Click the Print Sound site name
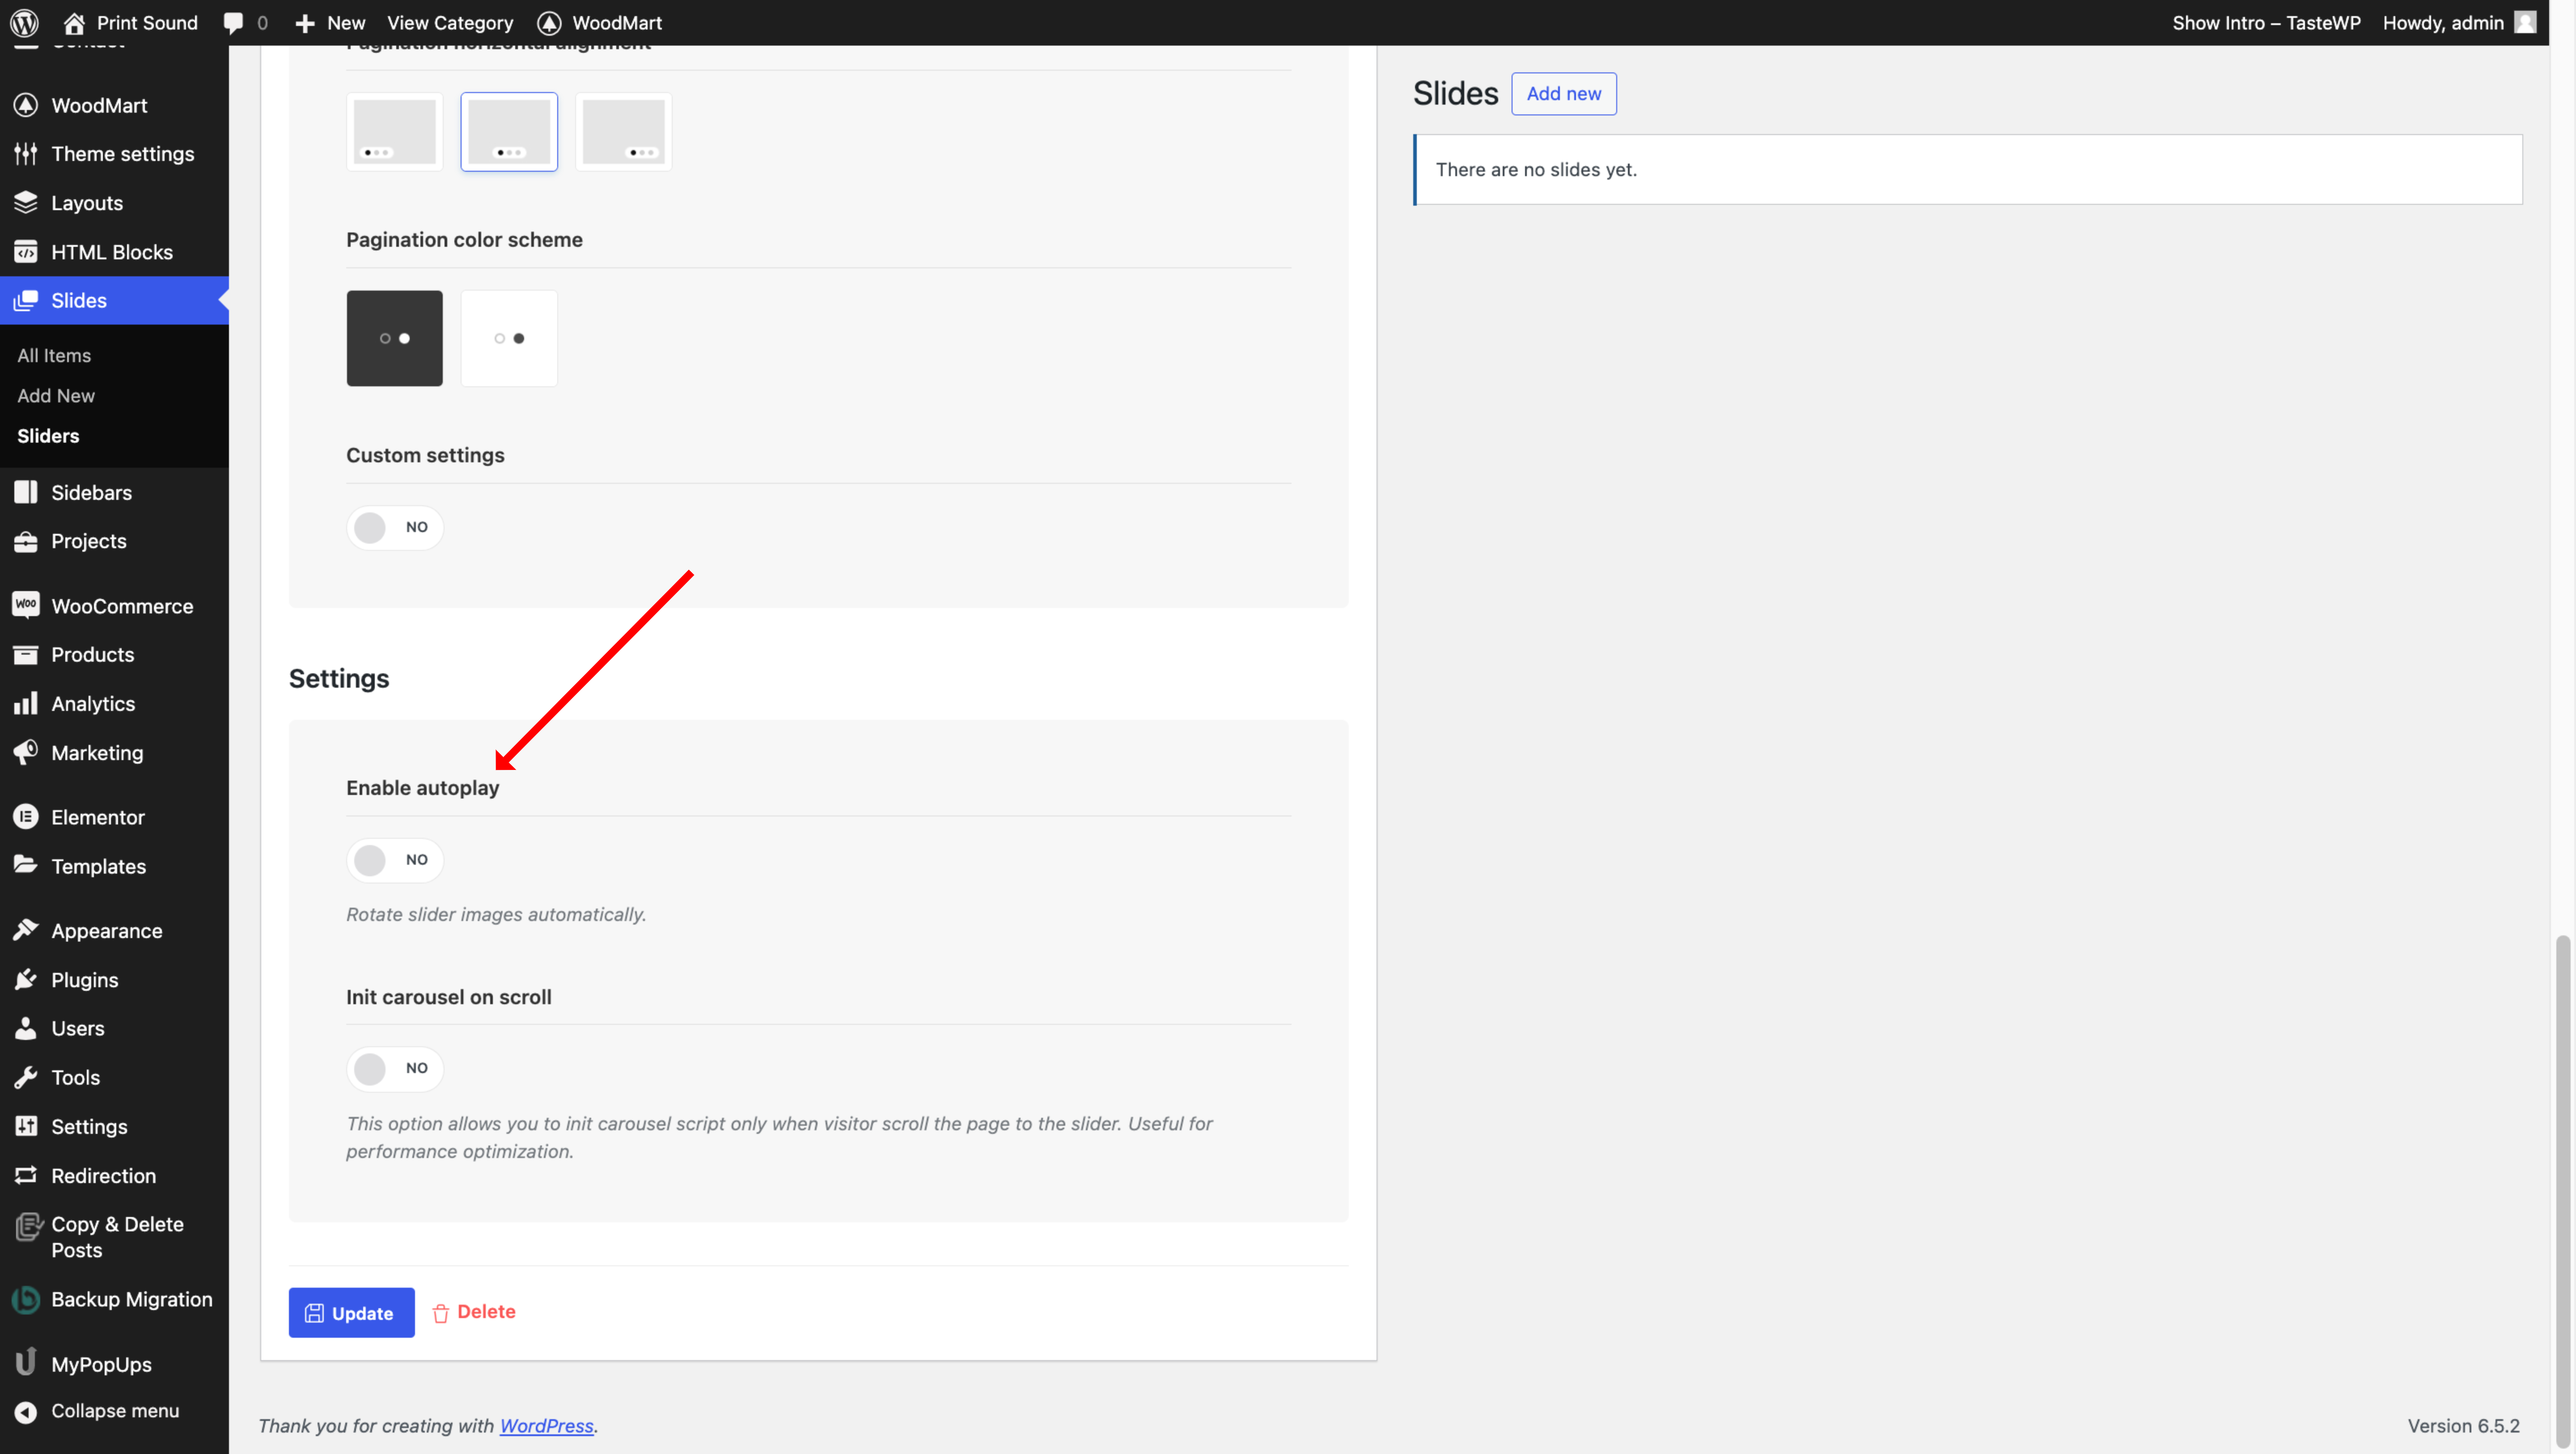Image resolution: width=2576 pixels, height=1454 pixels. [147, 22]
